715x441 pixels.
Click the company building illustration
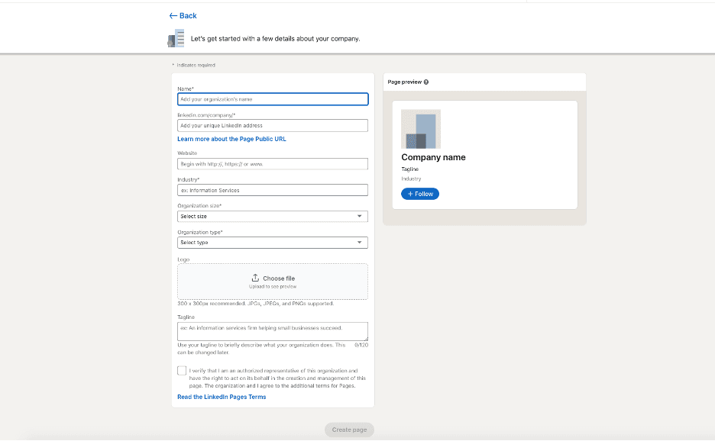click(176, 37)
